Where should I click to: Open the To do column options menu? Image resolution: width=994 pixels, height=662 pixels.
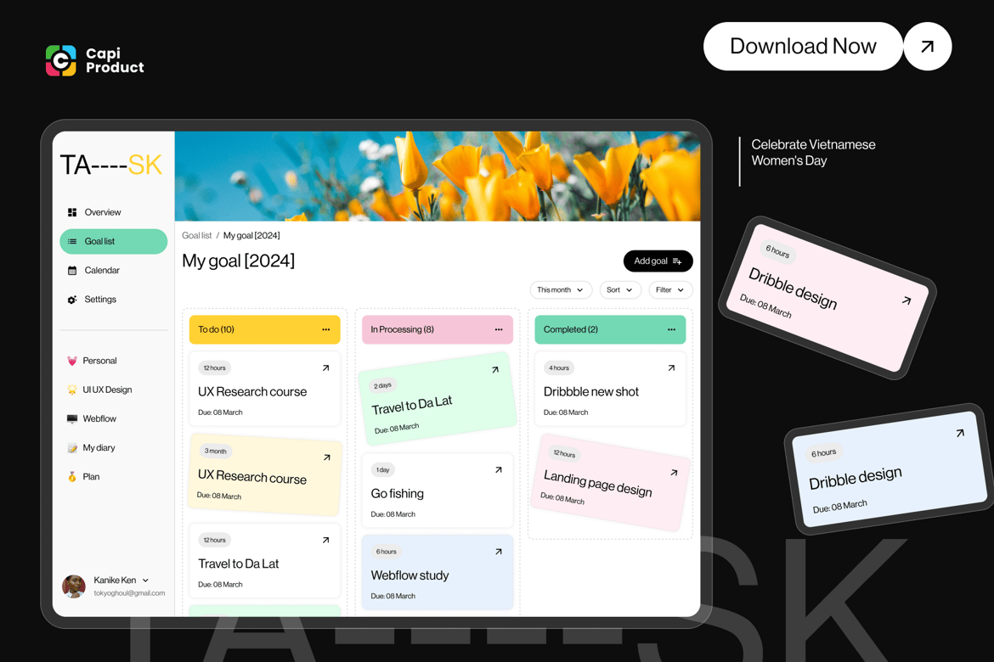(326, 329)
